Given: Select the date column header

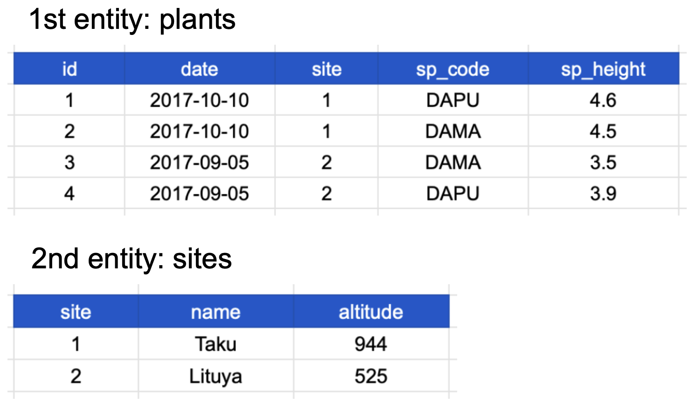Looking at the screenshot, I should click(x=199, y=69).
